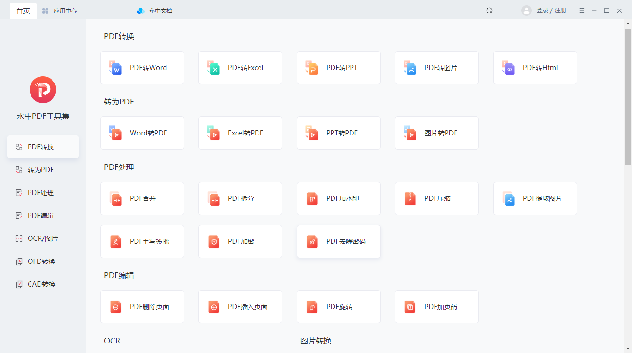Open the PDF压缩 compression tool

(436, 198)
